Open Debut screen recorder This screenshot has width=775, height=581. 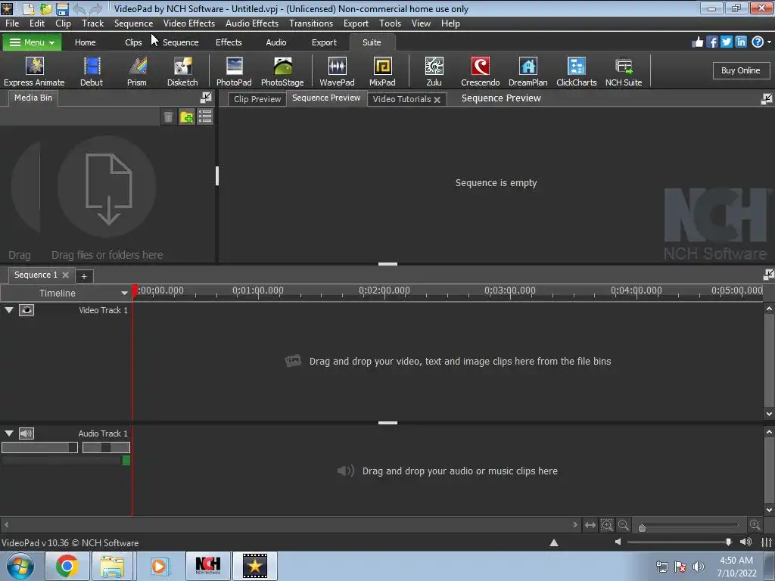click(x=92, y=72)
